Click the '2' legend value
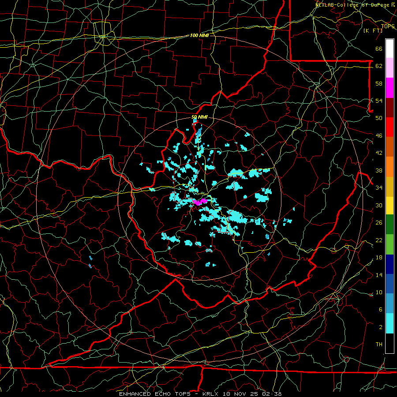This screenshot has width=397, height=397. pyautogui.click(x=380, y=327)
